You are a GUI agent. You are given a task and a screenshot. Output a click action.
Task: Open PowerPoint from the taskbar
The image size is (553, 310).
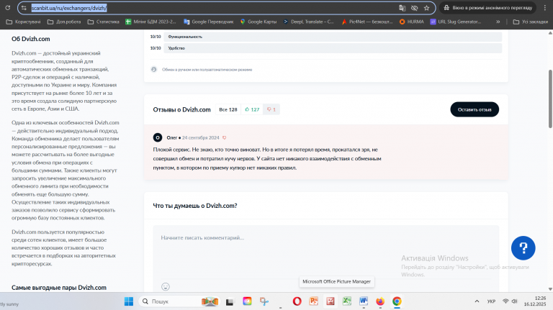pos(313,301)
